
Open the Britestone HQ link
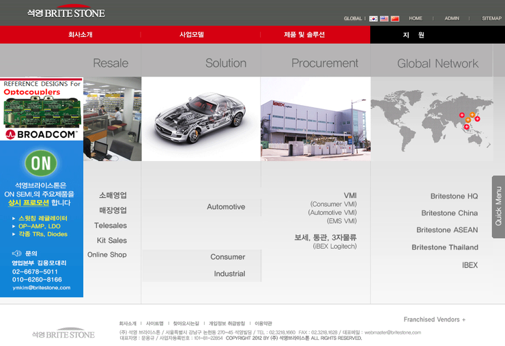(x=454, y=196)
